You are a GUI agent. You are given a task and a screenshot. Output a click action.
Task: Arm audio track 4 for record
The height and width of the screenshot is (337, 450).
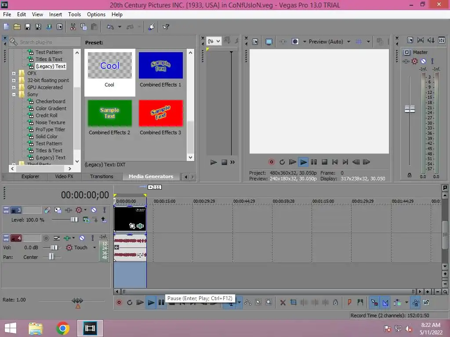[46, 238]
